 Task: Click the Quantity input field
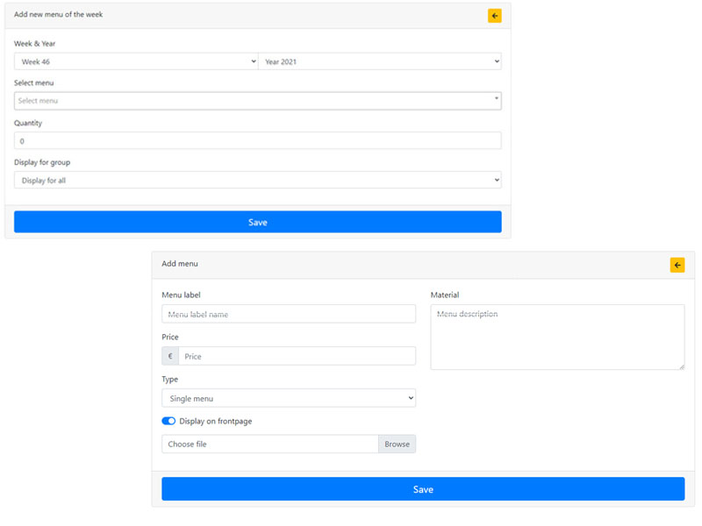(256, 139)
